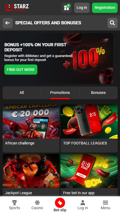Open the African challenge promotion image

[31, 121]
